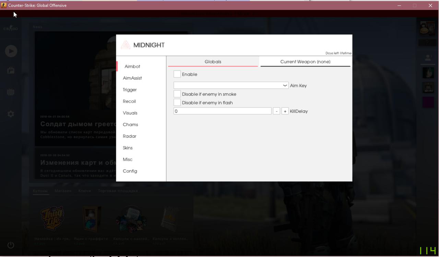Check Disable if enemy in flash
This screenshot has height=257, width=439.
pyautogui.click(x=177, y=102)
